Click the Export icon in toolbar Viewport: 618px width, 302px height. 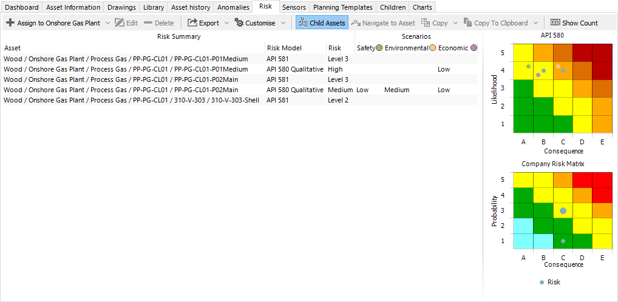point(192,23)
